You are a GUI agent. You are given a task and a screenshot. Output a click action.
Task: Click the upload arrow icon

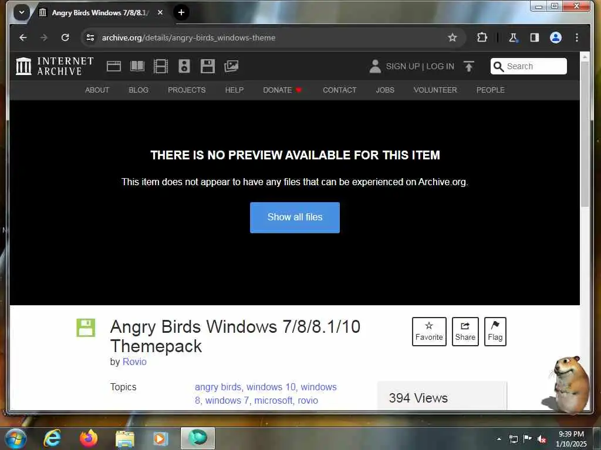coord(468,66)
